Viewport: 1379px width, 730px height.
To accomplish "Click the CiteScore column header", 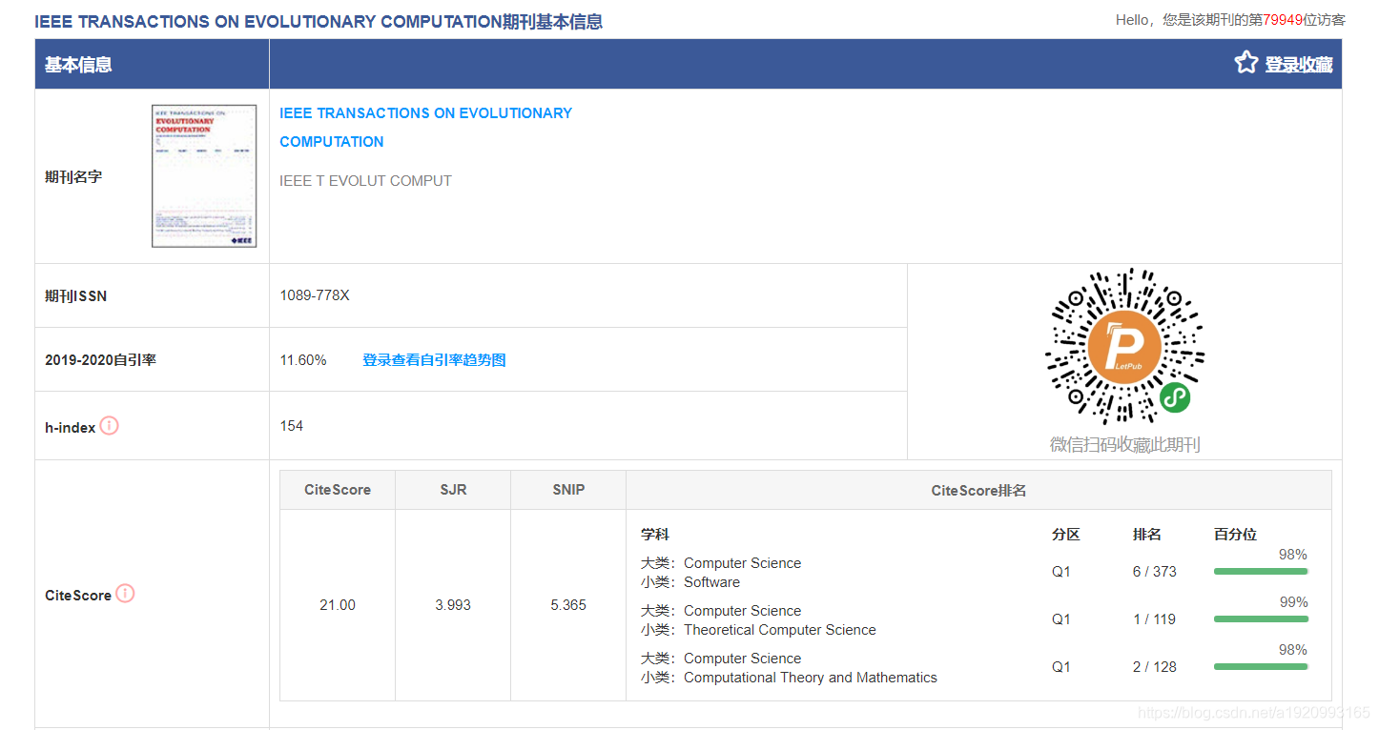I will point(338,490).
